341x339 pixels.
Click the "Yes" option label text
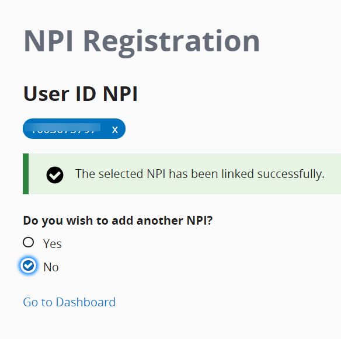(53, 244)
